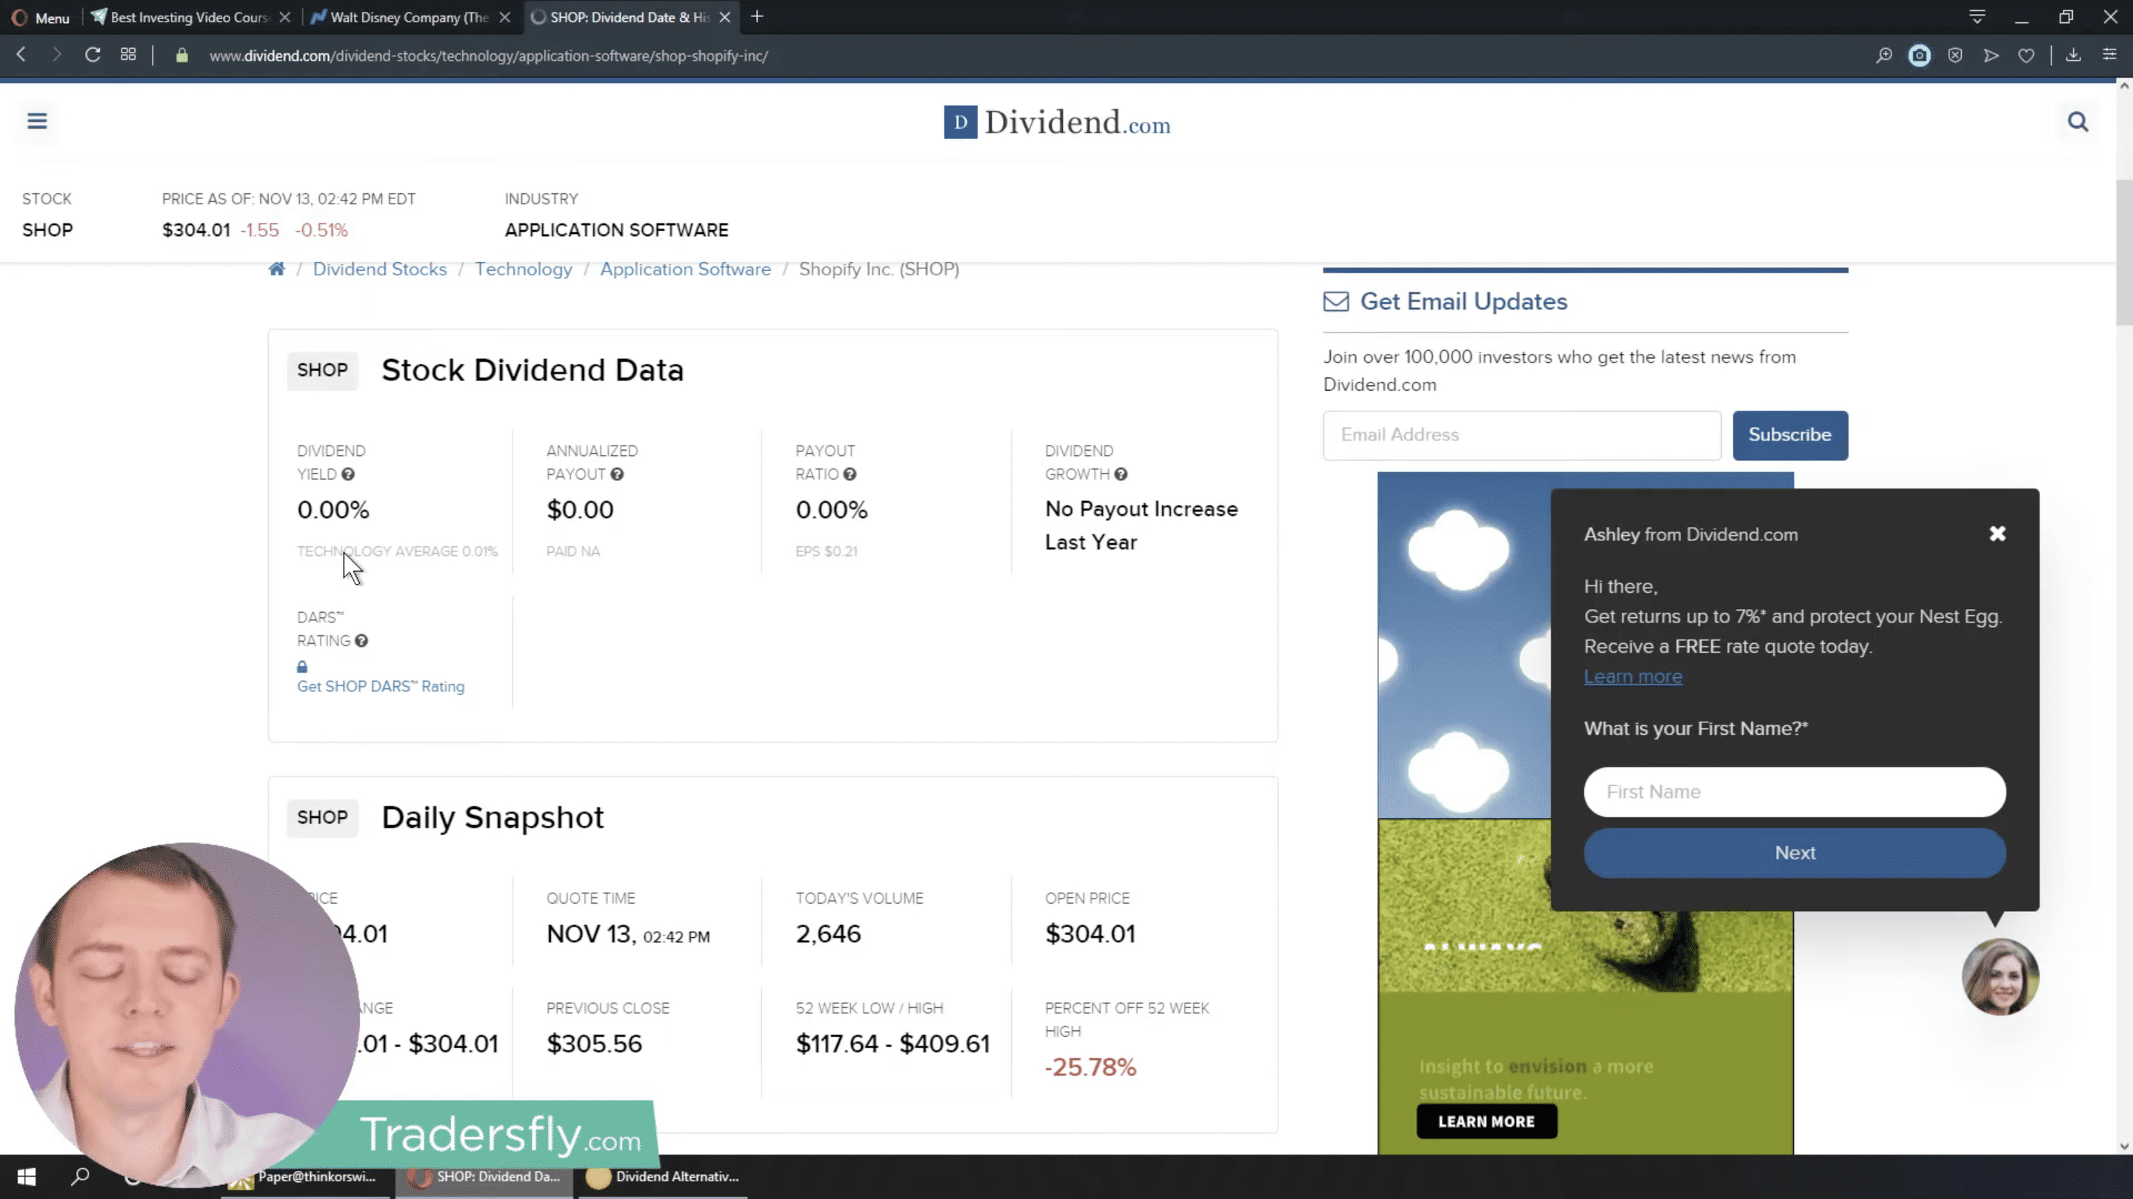
Task: Click the page vertical scrollbar thumb
Action: click(x=2124, y=252)
